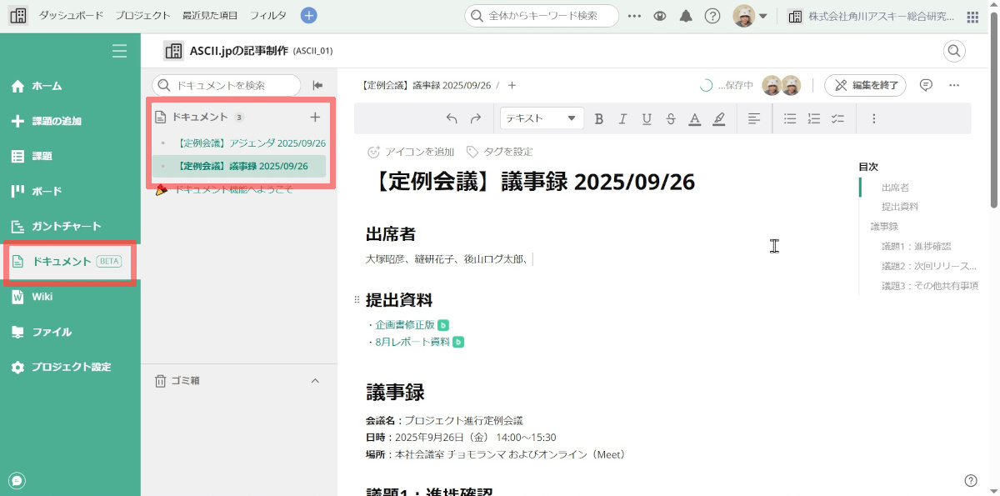Open the 企画書修正版 link
1000x496 pixels.
(x=405, y=325)
